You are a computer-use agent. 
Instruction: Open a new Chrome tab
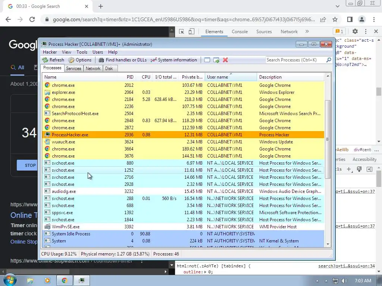pos(101,7)
